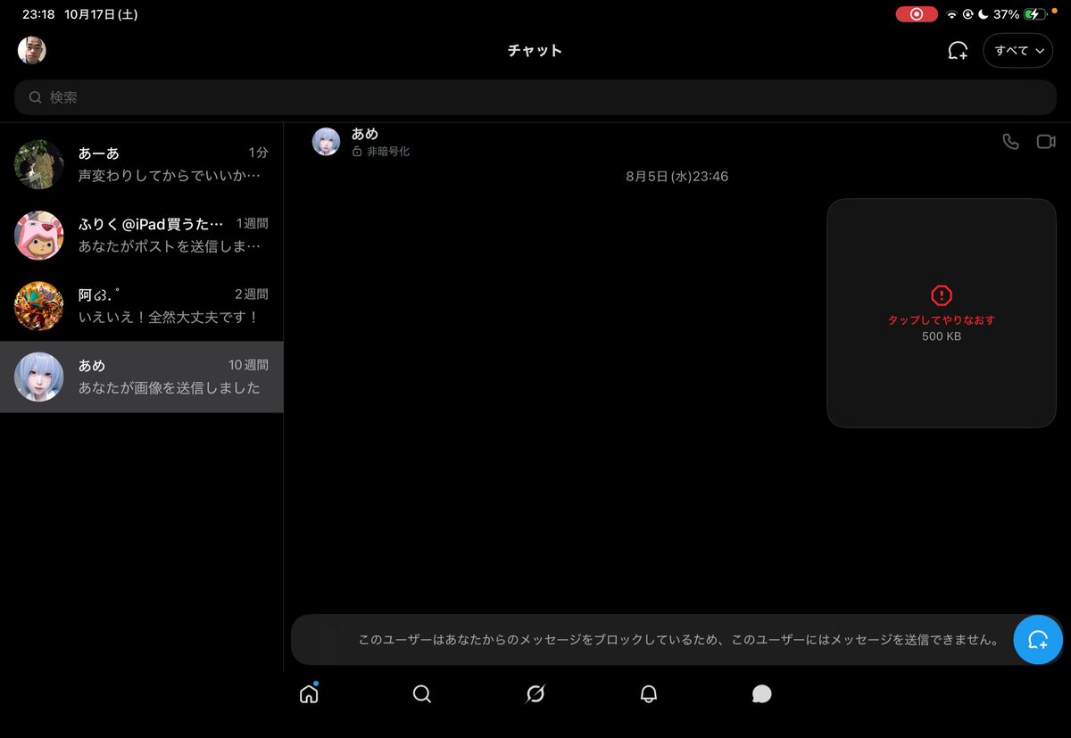Click the blue floating new message button
This screenshot has height=738, width=1071.
point(1038,640)
